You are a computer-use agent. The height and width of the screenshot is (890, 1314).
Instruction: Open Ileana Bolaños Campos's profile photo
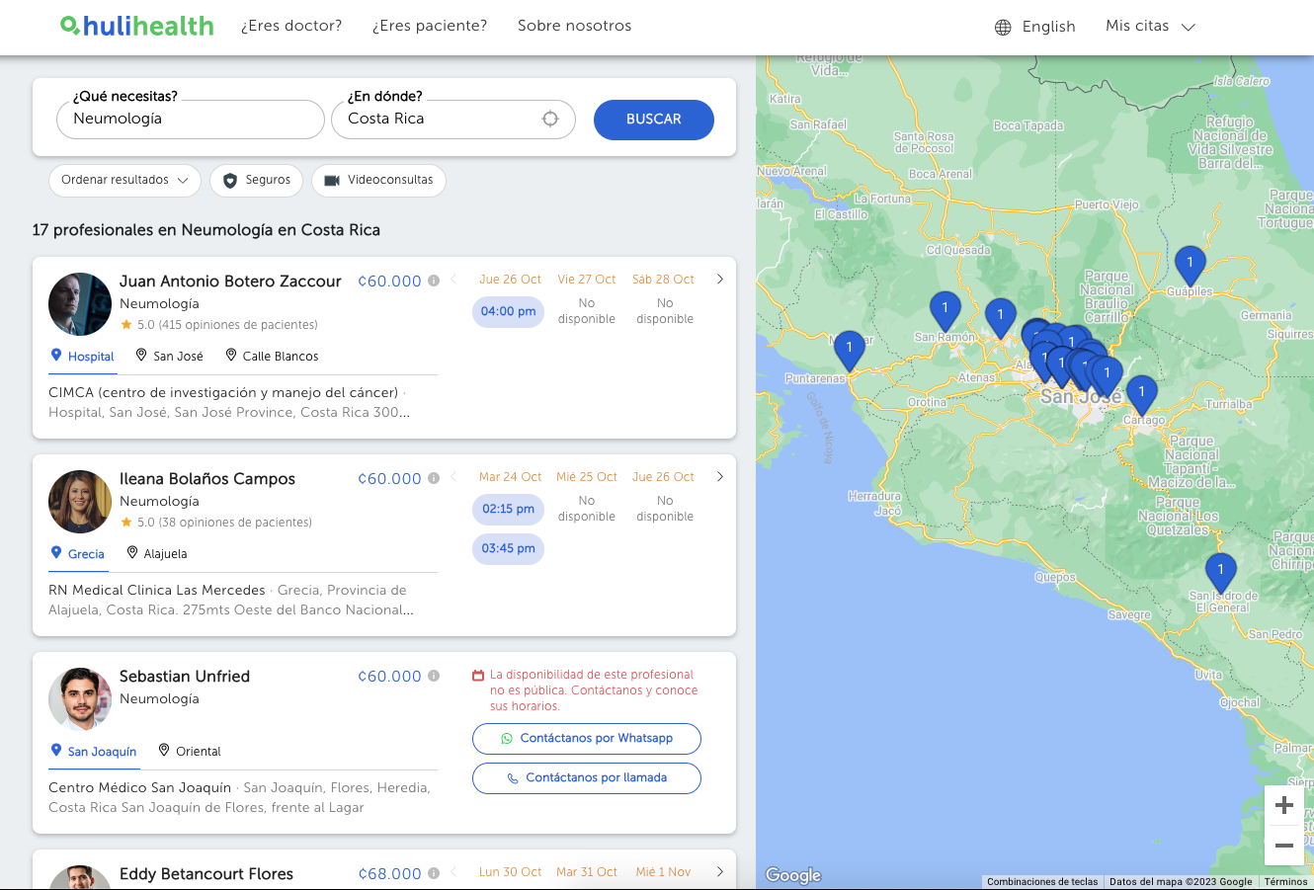80,502
